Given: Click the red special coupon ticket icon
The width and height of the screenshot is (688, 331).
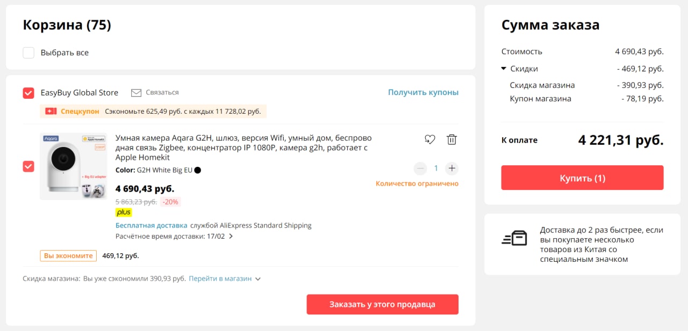Looking at the screenshot, I should (51, 111).
